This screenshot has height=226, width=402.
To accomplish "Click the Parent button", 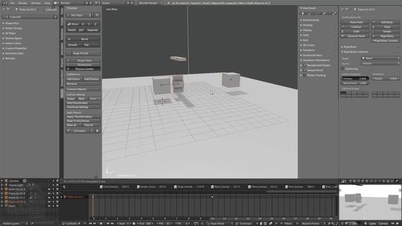I will click(x=72, y=30).
